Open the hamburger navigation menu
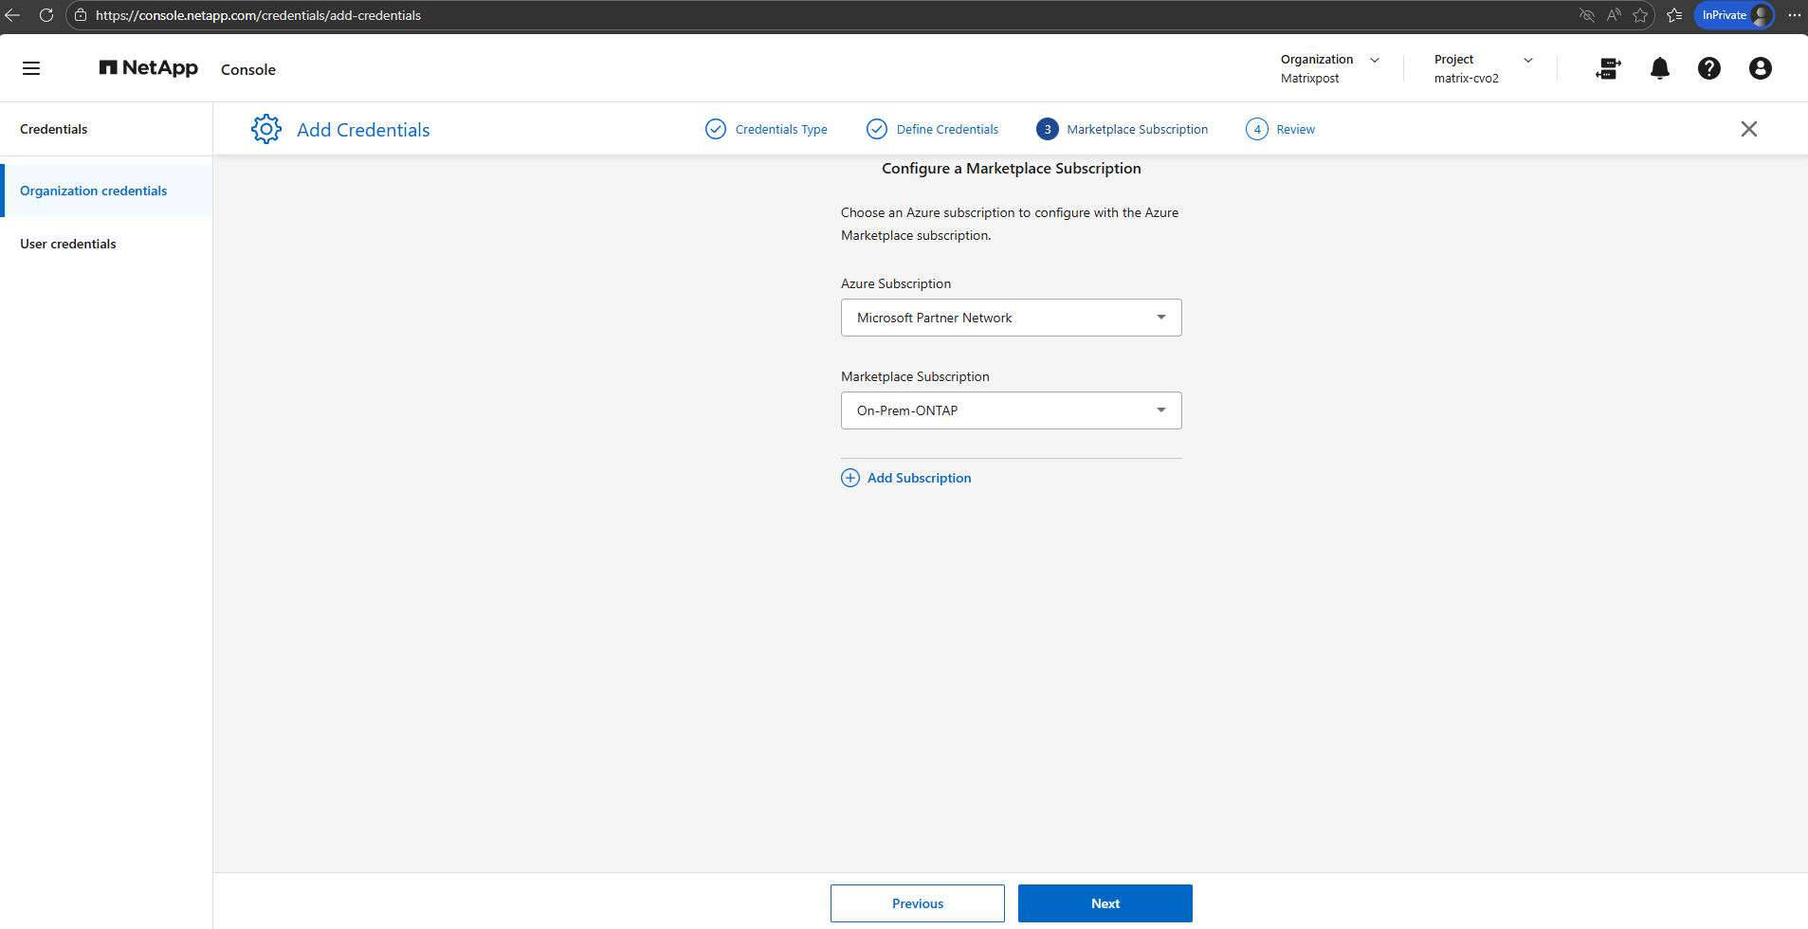The image size is (1808, 929). [x=31, y=68]
